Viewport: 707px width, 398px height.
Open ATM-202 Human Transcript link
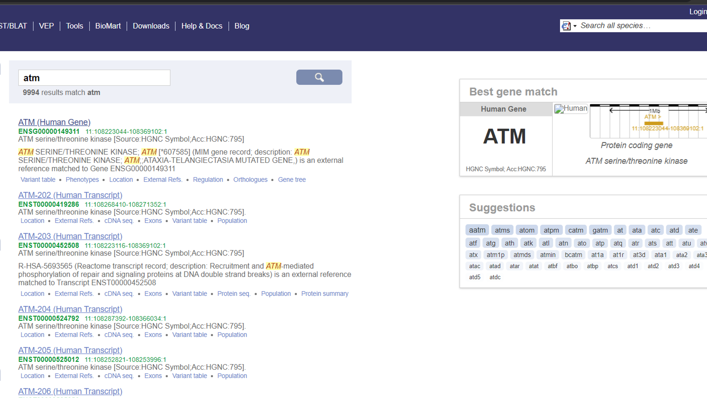pyautogui.click(x=70, y=195)
